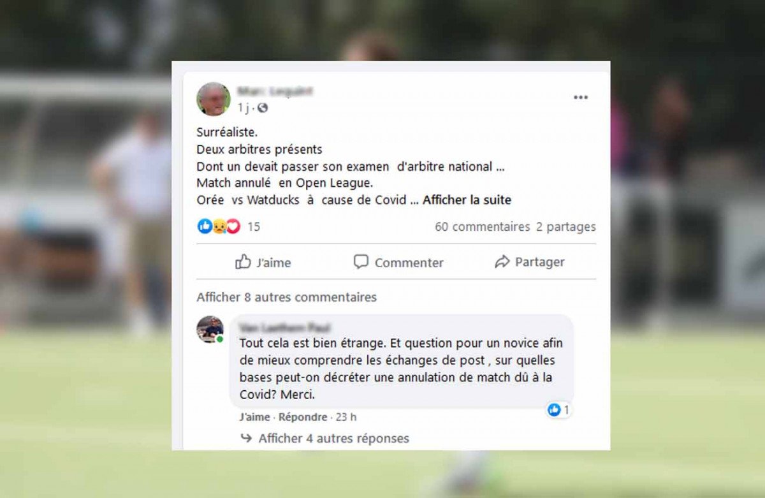Click the reply arrow next to Afficher 4 autres réponses
The height and width of the screenshot is (498, 765).
pos(246,438)
